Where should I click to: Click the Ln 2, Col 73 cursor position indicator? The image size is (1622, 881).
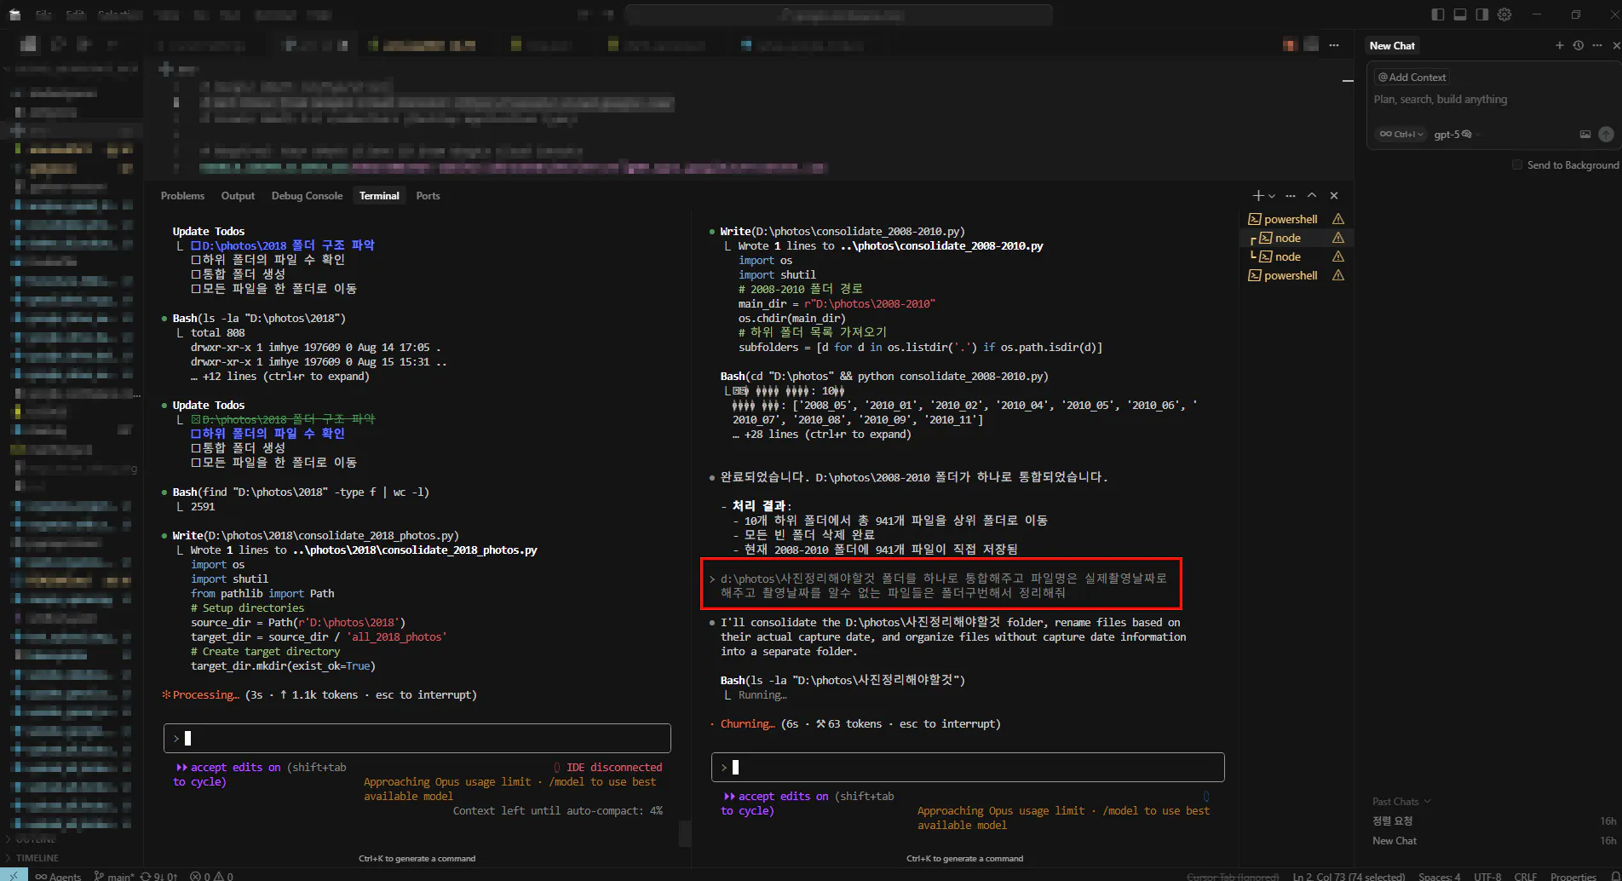[x=1348, y=876]
